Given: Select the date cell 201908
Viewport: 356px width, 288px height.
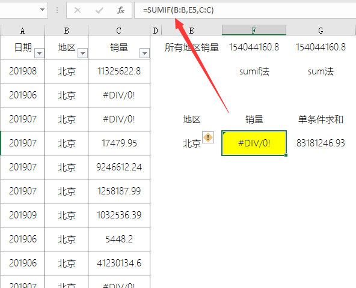Looking at the screenshot, I should pyautogui.click(x=23, y=71).
